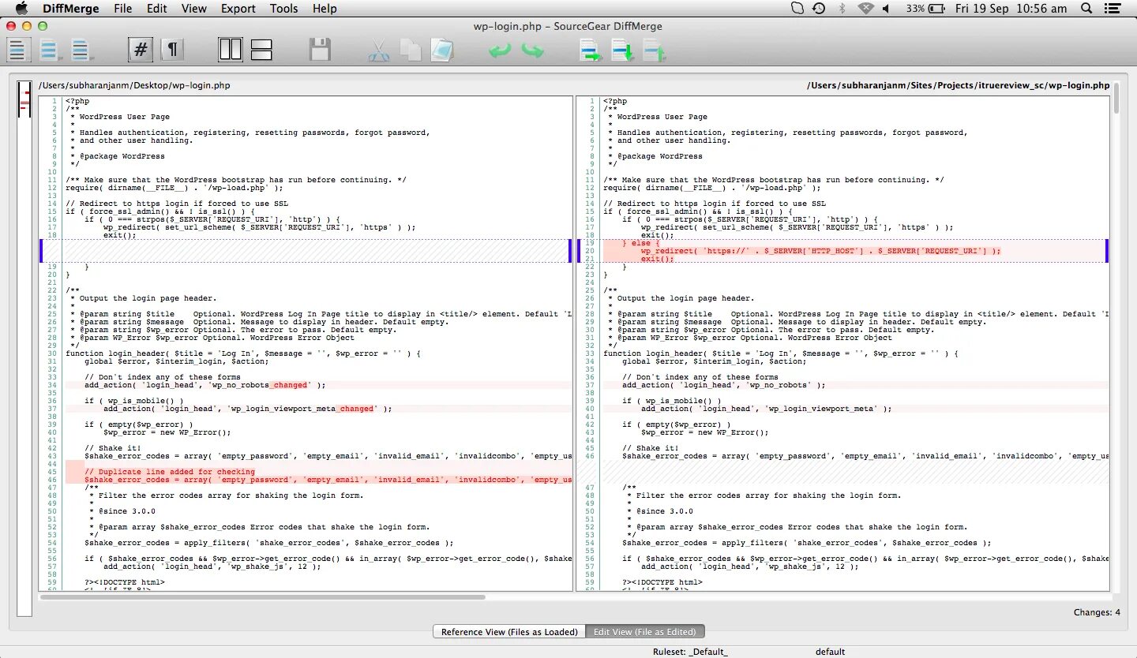Open the Export menu
Screen dimensions: 1137x658
238,9
